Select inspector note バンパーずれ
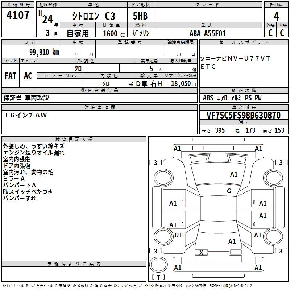This screenshot has height=290, width=290. pos(20,198)
